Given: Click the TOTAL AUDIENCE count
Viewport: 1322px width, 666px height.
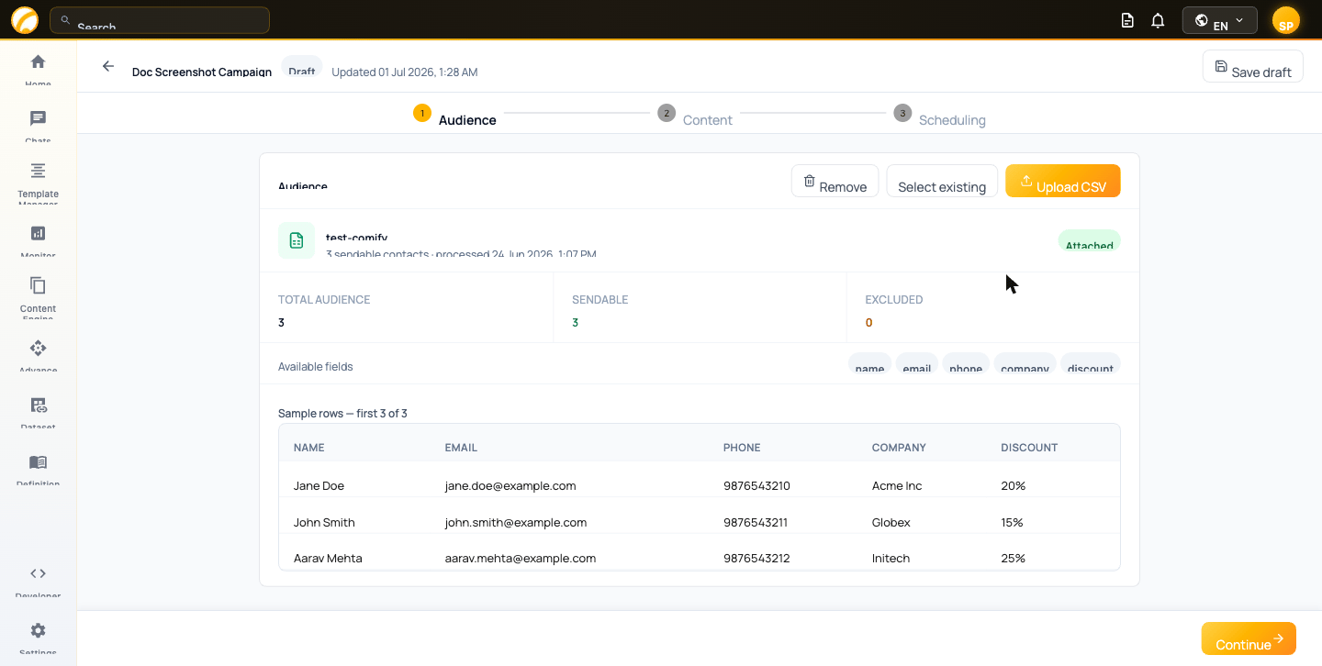Looking at the screenshot, I should (282, 323).
